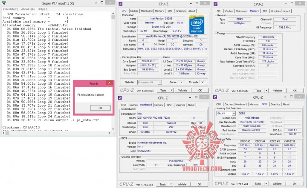Click the CAS# Latency 9.0 clocks value

pyautogui.click(x=268, y=45)
